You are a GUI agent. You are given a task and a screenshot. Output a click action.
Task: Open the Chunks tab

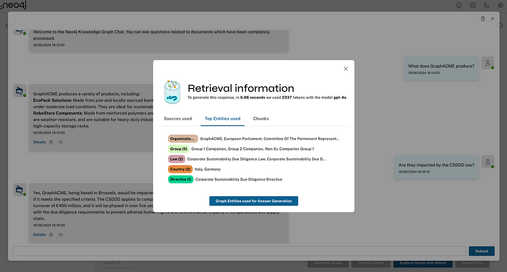pyautogui.click(x=261, y=119)
